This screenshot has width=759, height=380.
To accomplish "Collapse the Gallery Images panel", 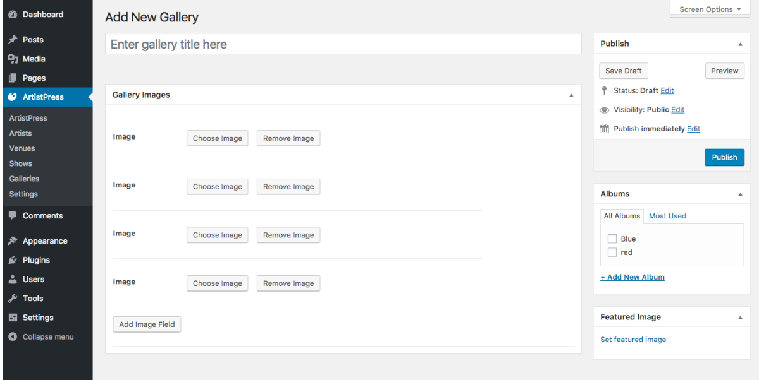I will (571, 95).
